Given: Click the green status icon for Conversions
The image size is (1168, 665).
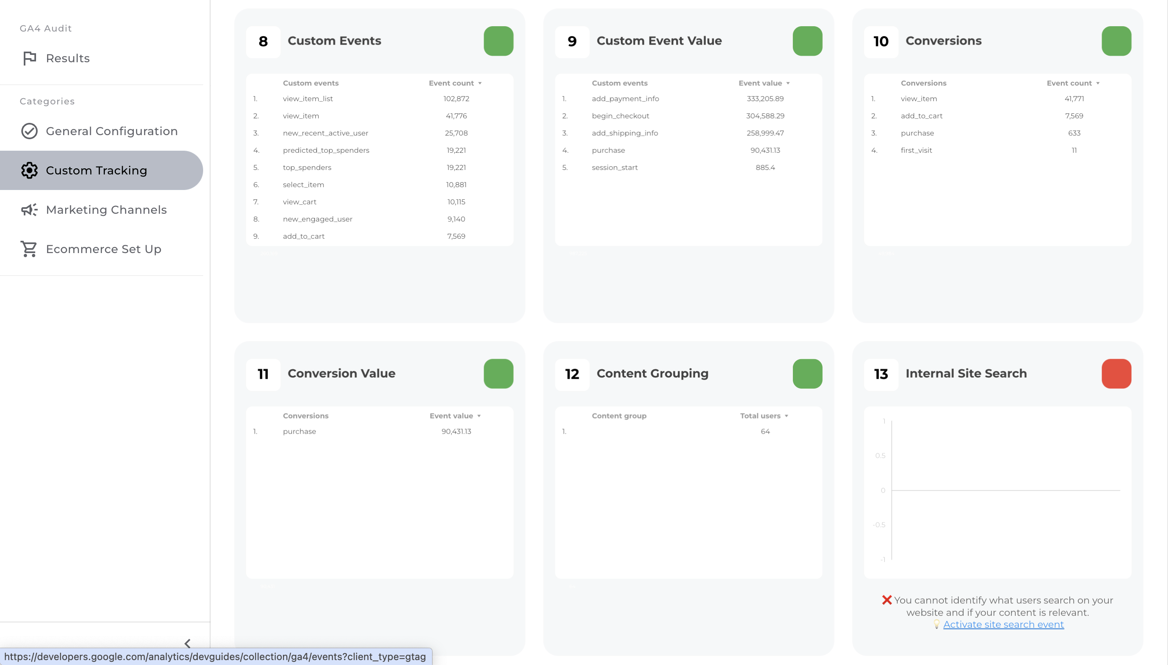Looking at the screenshot, I should click(x=1117, y=40).
